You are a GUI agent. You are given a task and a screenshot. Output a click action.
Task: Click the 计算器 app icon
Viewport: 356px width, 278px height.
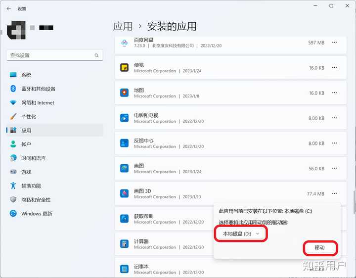pos(124,244)
